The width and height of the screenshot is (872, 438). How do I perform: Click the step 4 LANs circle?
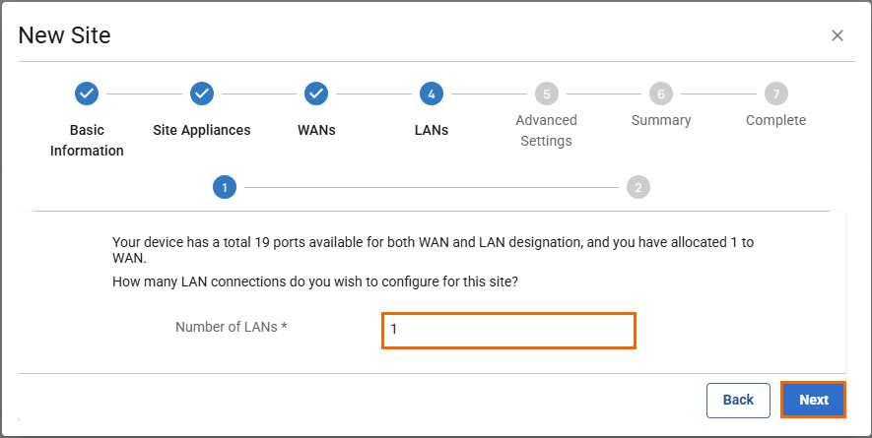[x=431, y=94]
